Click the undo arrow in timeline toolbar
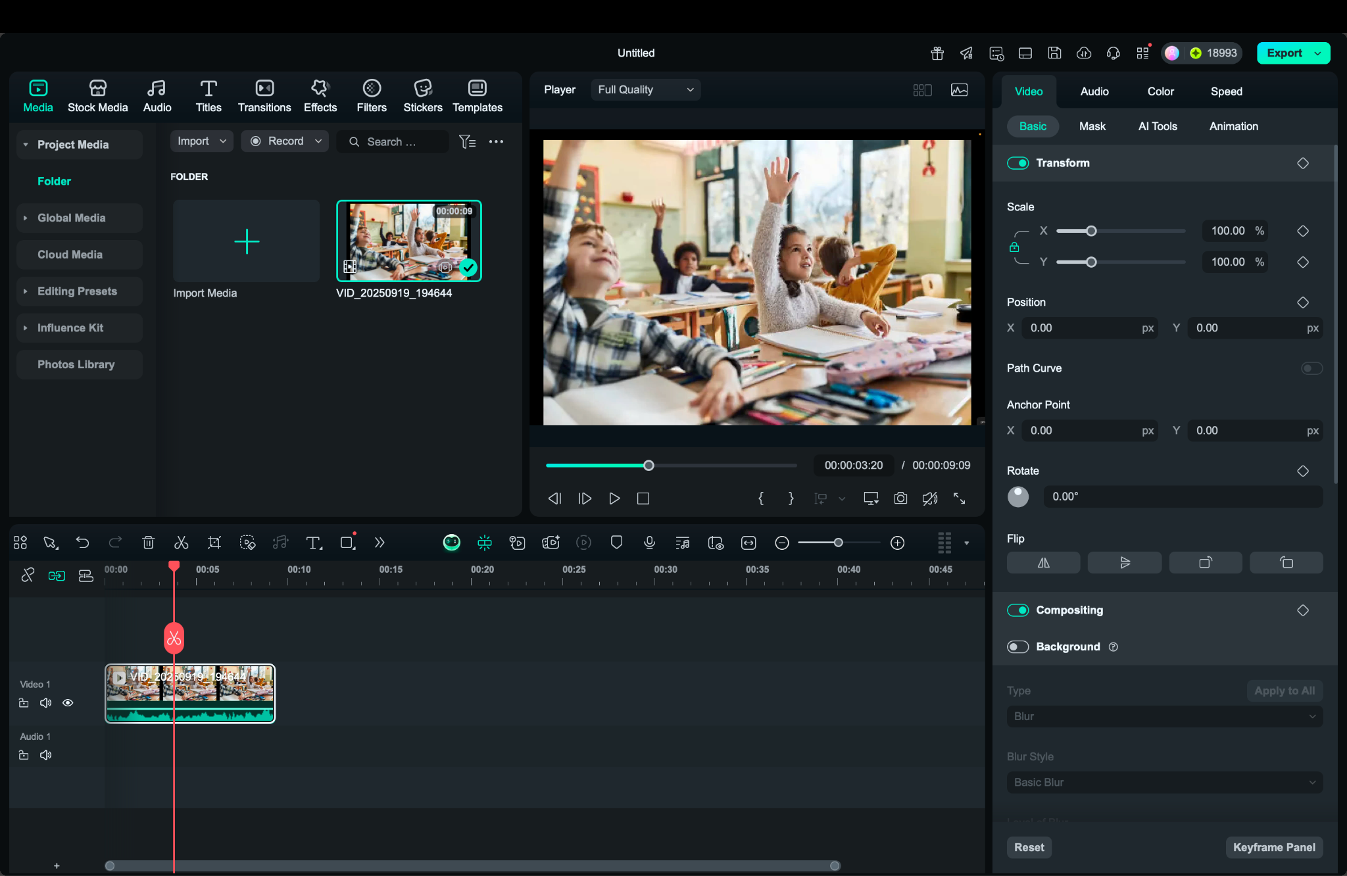The height and width of the screenshot is (876, 1347). click(x=82, y=543)
